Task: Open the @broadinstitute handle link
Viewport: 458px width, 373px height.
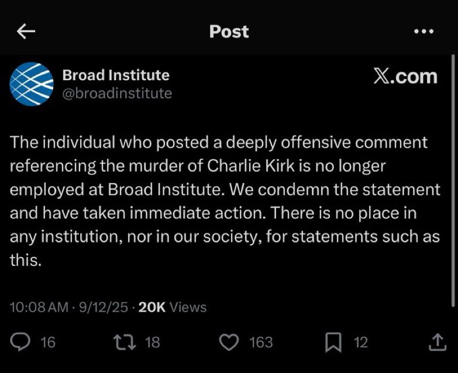Action: (117, 93)
